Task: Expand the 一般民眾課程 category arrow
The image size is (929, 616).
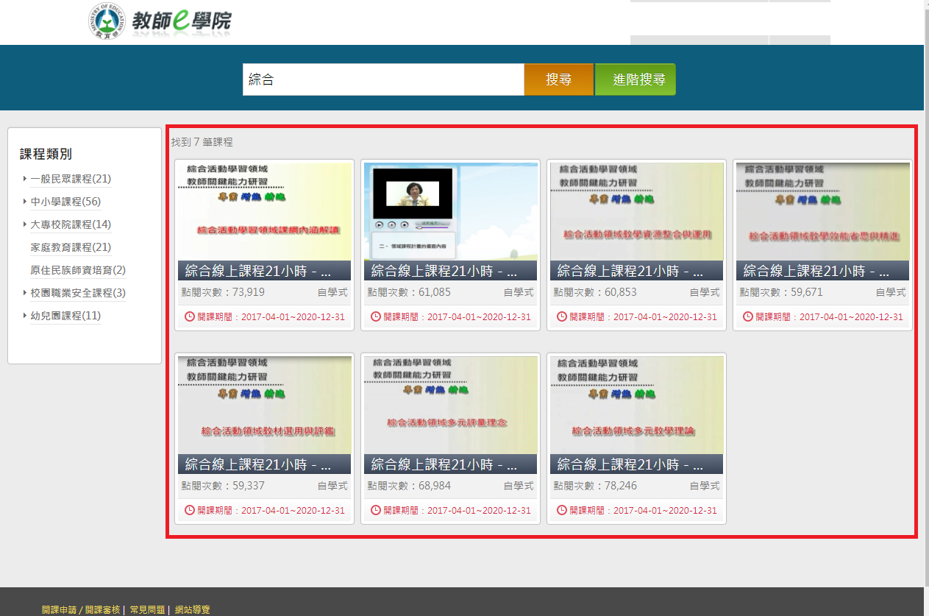Action: click(x=25, y=179)
